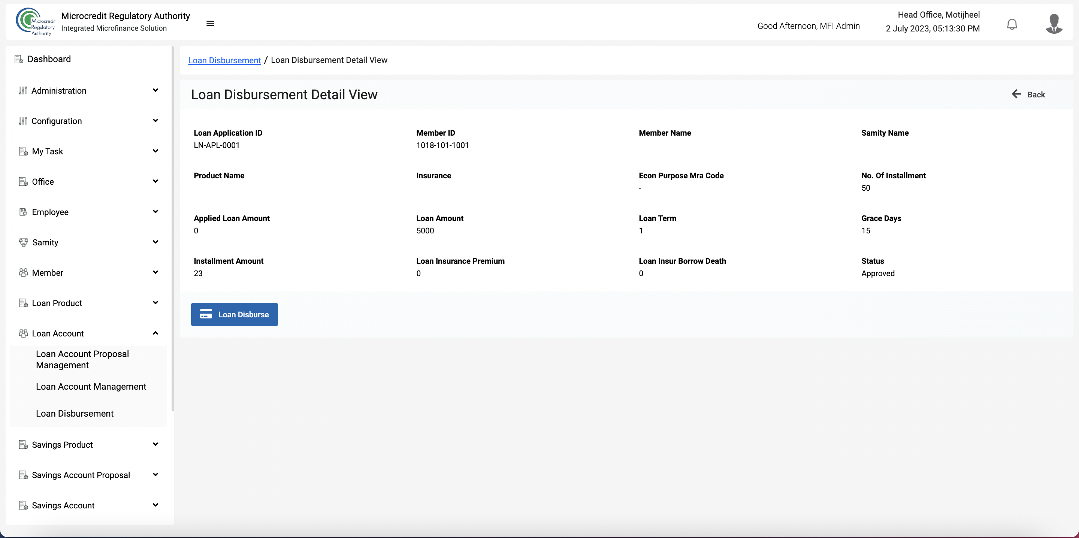
Task: Open the notification bell
Action: click(1012, 24)
